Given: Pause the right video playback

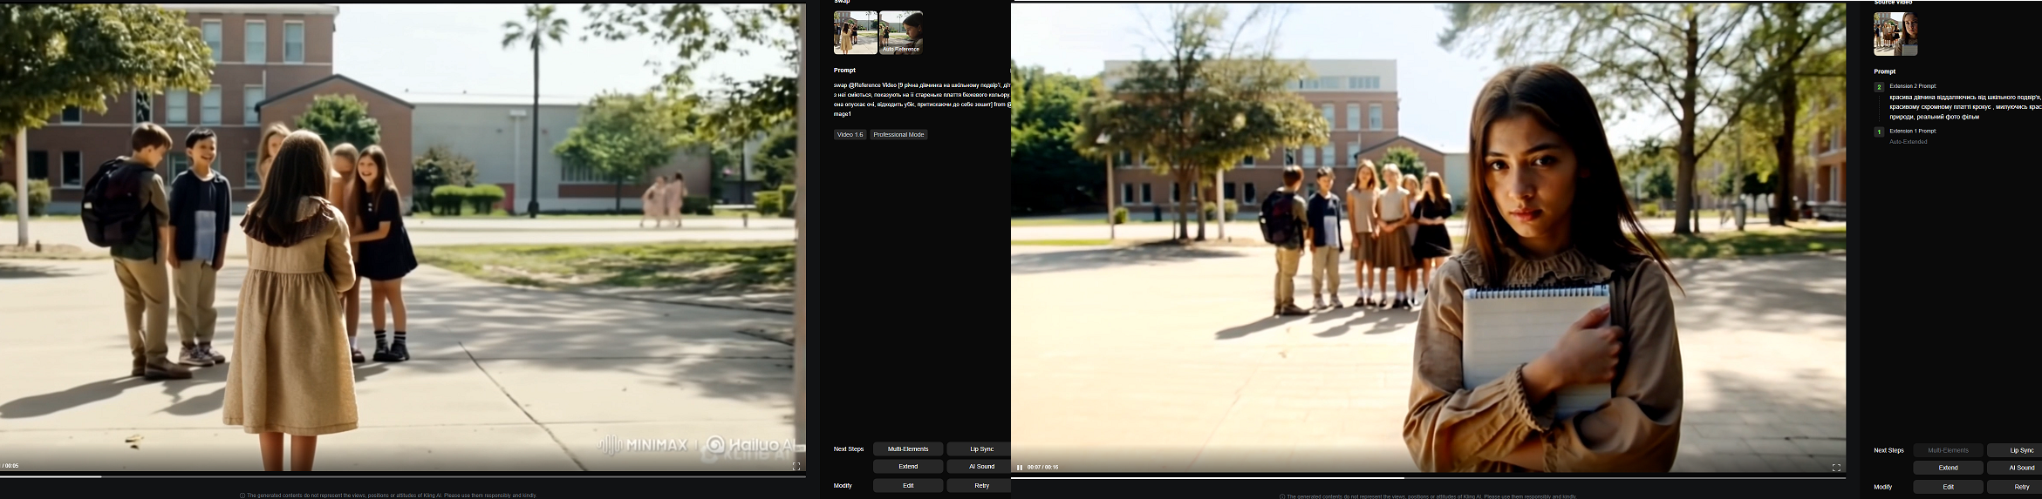Looking at the screenshot, I should [x=1019, y=468].
